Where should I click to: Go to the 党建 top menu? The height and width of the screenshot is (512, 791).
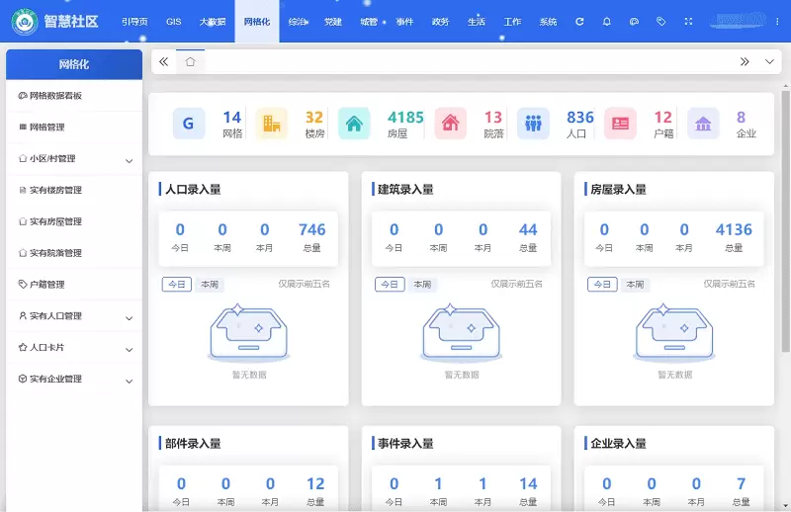coord(333,22)
